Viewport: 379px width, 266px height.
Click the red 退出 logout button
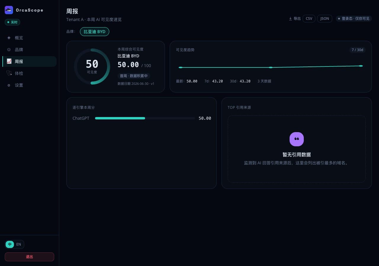click(x=29, y=257)
